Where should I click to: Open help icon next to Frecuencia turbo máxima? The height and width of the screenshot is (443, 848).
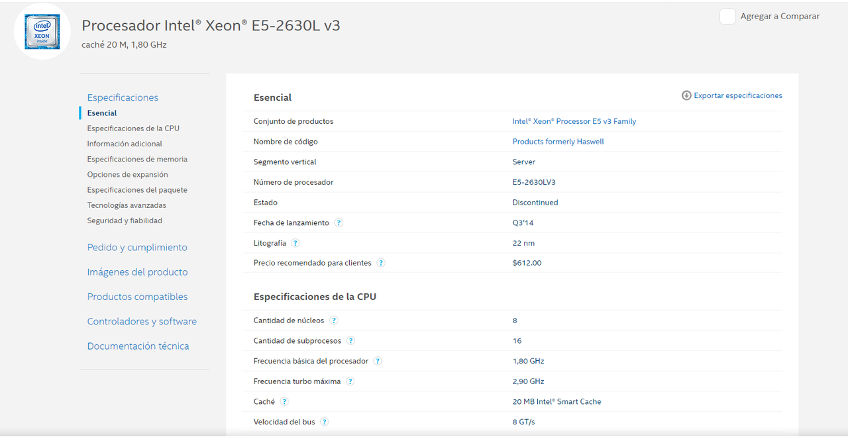[350, 381]
